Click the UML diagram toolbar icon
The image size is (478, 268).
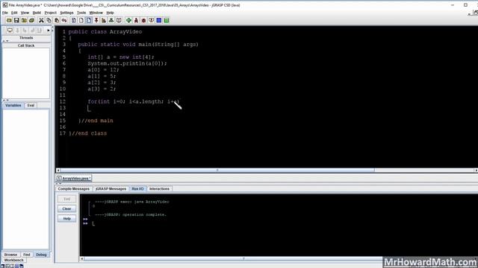click(111, 20)
